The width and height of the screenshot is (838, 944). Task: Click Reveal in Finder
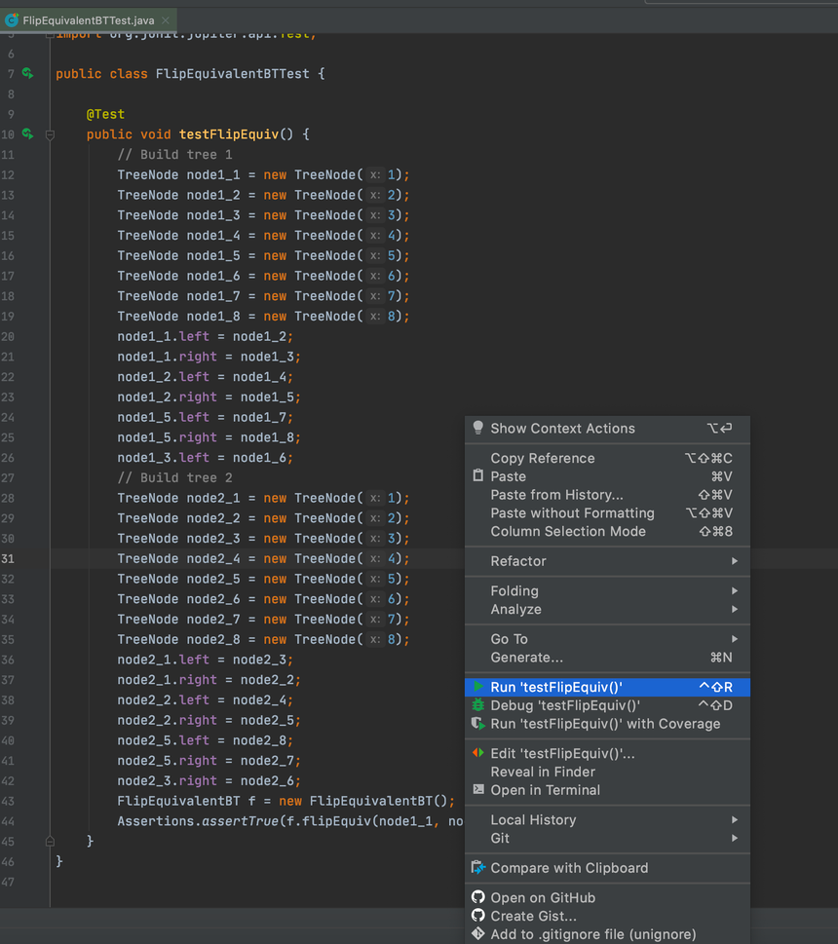(x=543, y=772)
